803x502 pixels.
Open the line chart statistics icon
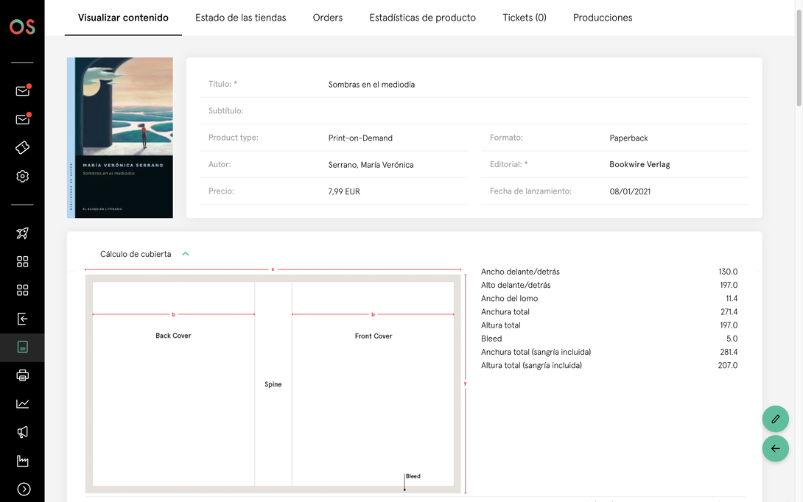pos(22,403)
